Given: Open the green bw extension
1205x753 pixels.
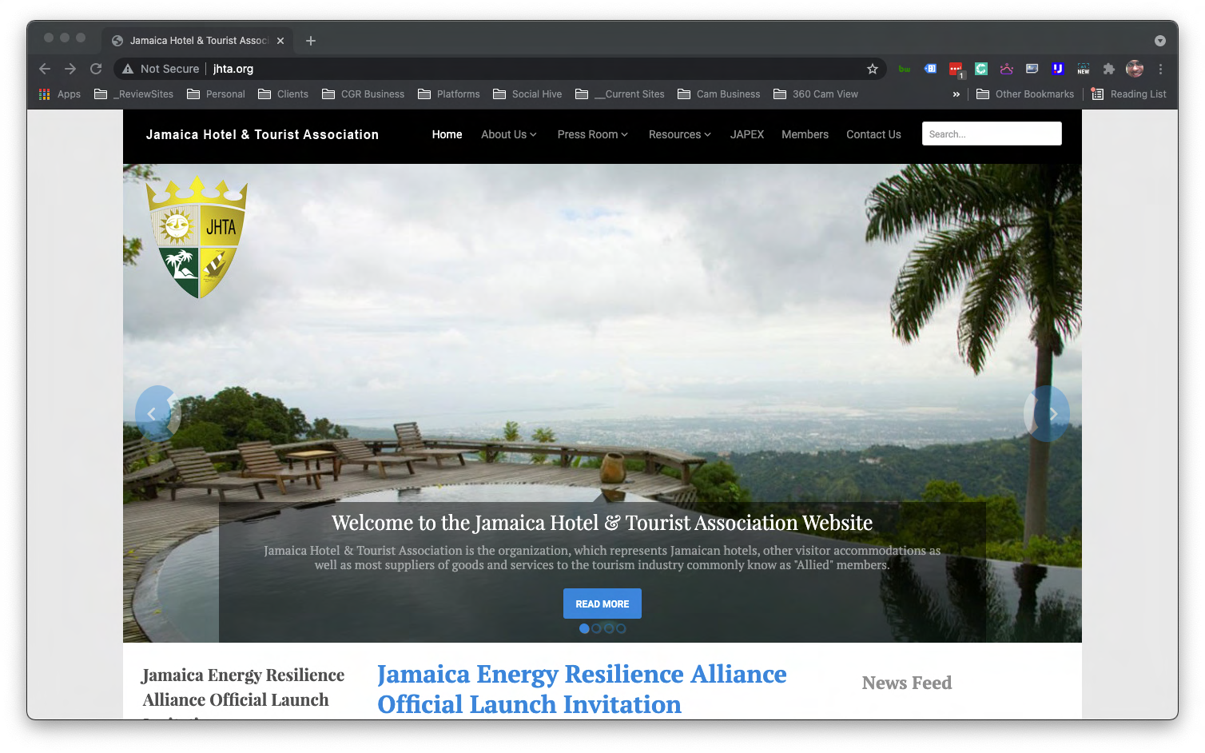Looking at the screenshot, I should [x=905, y=69].
